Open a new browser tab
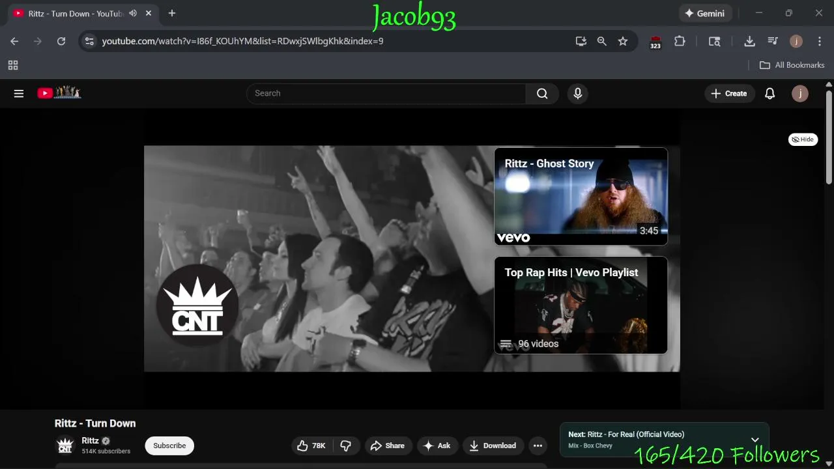 [172, 13]
